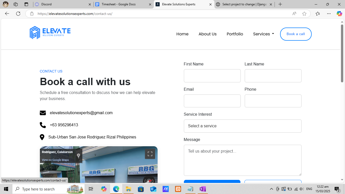This screenshot has height=194, width=345.
Task: Open Portfolio in the site navigation
Action: pyautogui.click(x=235, y=34)
